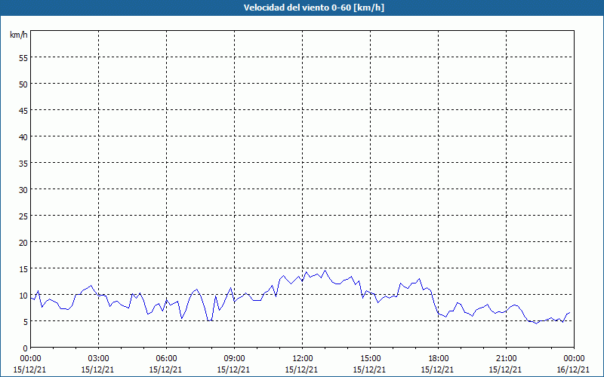Click the chart title 'Velocidad del viento 0-60 [km/h]'
This screenshot has width=604, height=377.
tap(313, 8)
